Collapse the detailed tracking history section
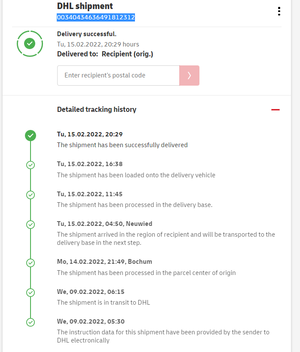Screen dimensions: 300x352 click(276, 110)
